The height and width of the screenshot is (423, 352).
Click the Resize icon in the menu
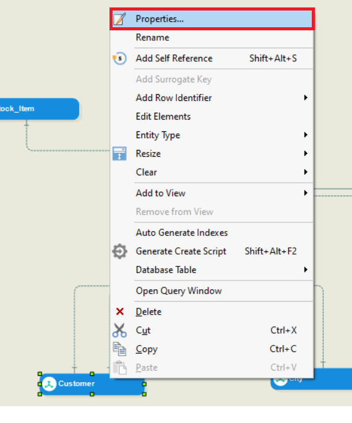click(119, 154)
